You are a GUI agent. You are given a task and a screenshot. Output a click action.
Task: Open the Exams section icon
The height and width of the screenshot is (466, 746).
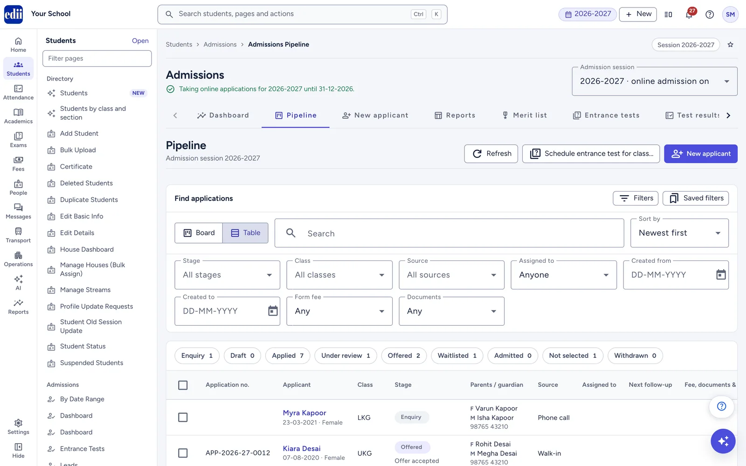click(x=18, y=140)
